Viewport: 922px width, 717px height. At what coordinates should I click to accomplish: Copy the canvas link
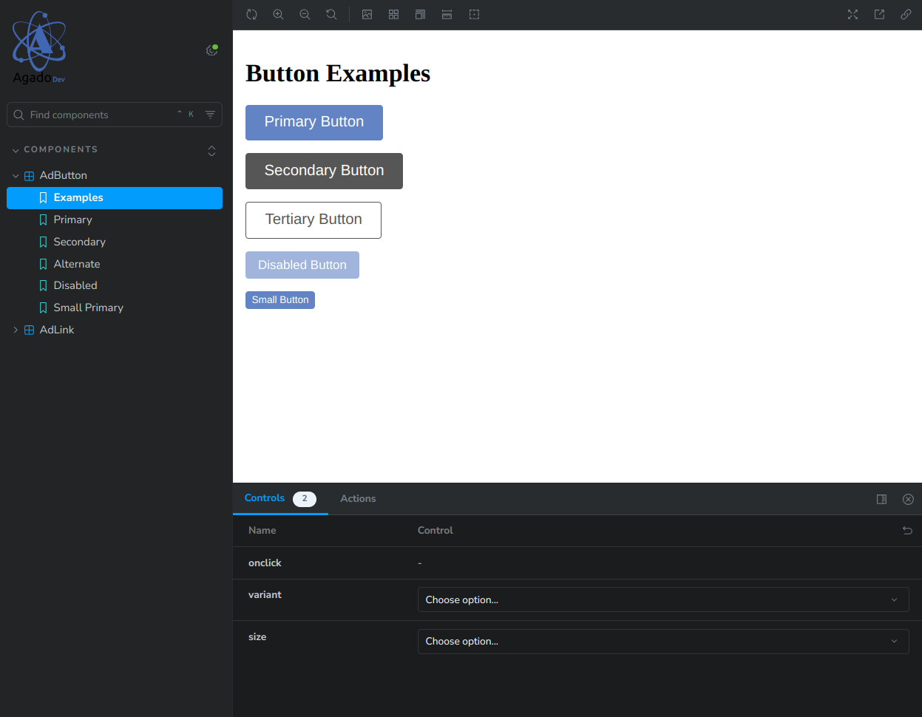tap(906, 14)
